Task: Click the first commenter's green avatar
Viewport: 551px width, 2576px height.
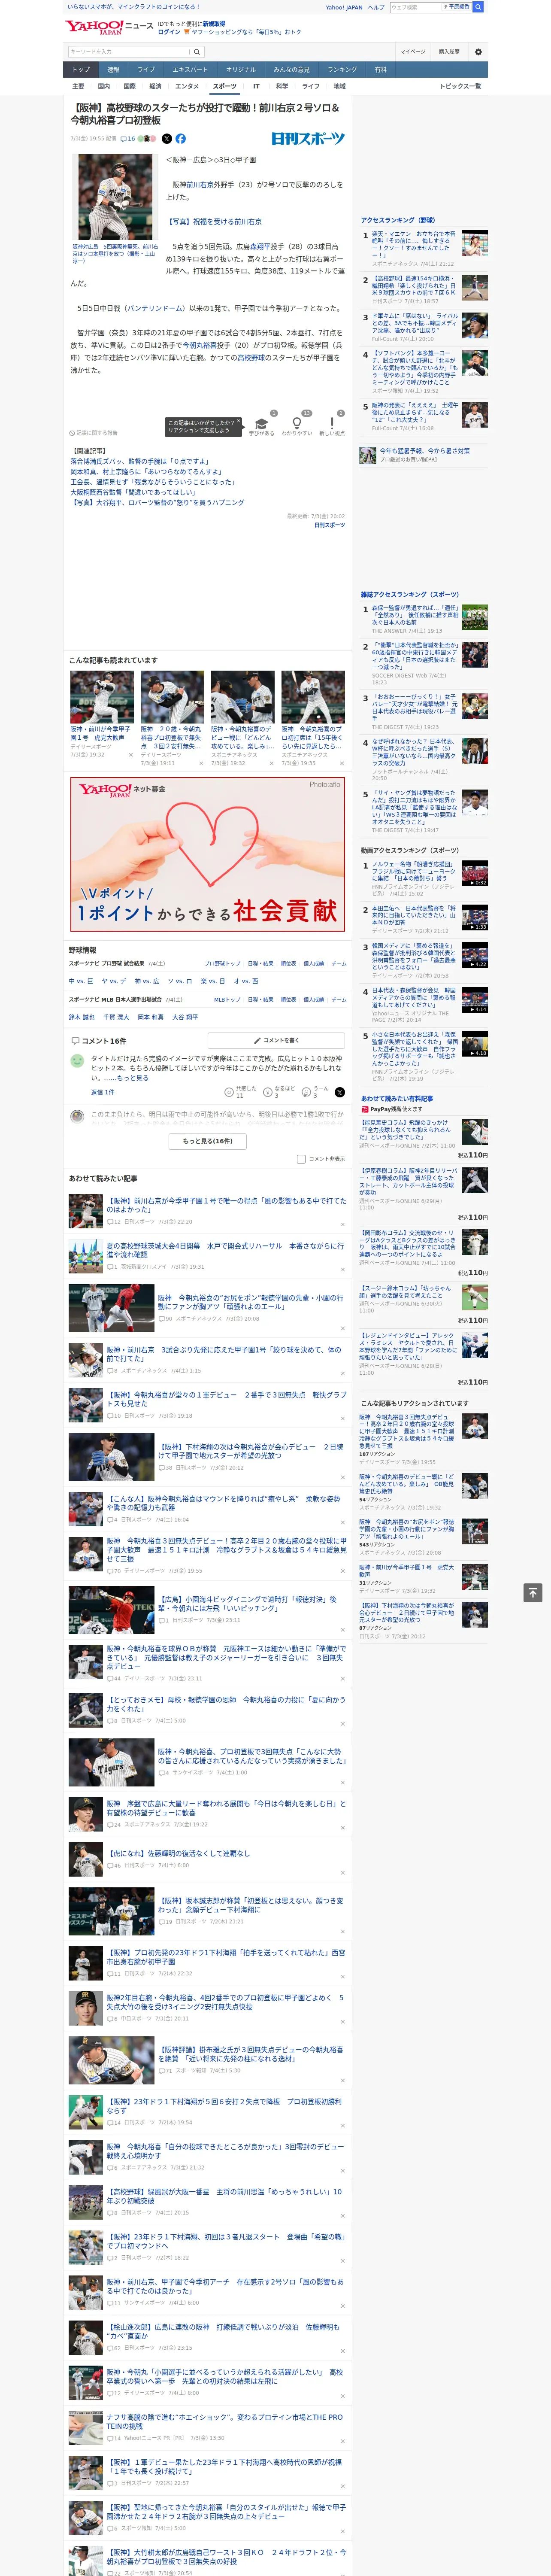Action: tap(77, 1061)
